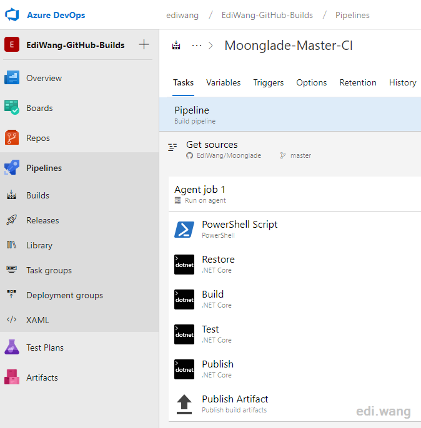Click the chevron before Moonglade-Master-CI
Image resolution: width=421 pixels, height=428 pixels.
(210, 46)
